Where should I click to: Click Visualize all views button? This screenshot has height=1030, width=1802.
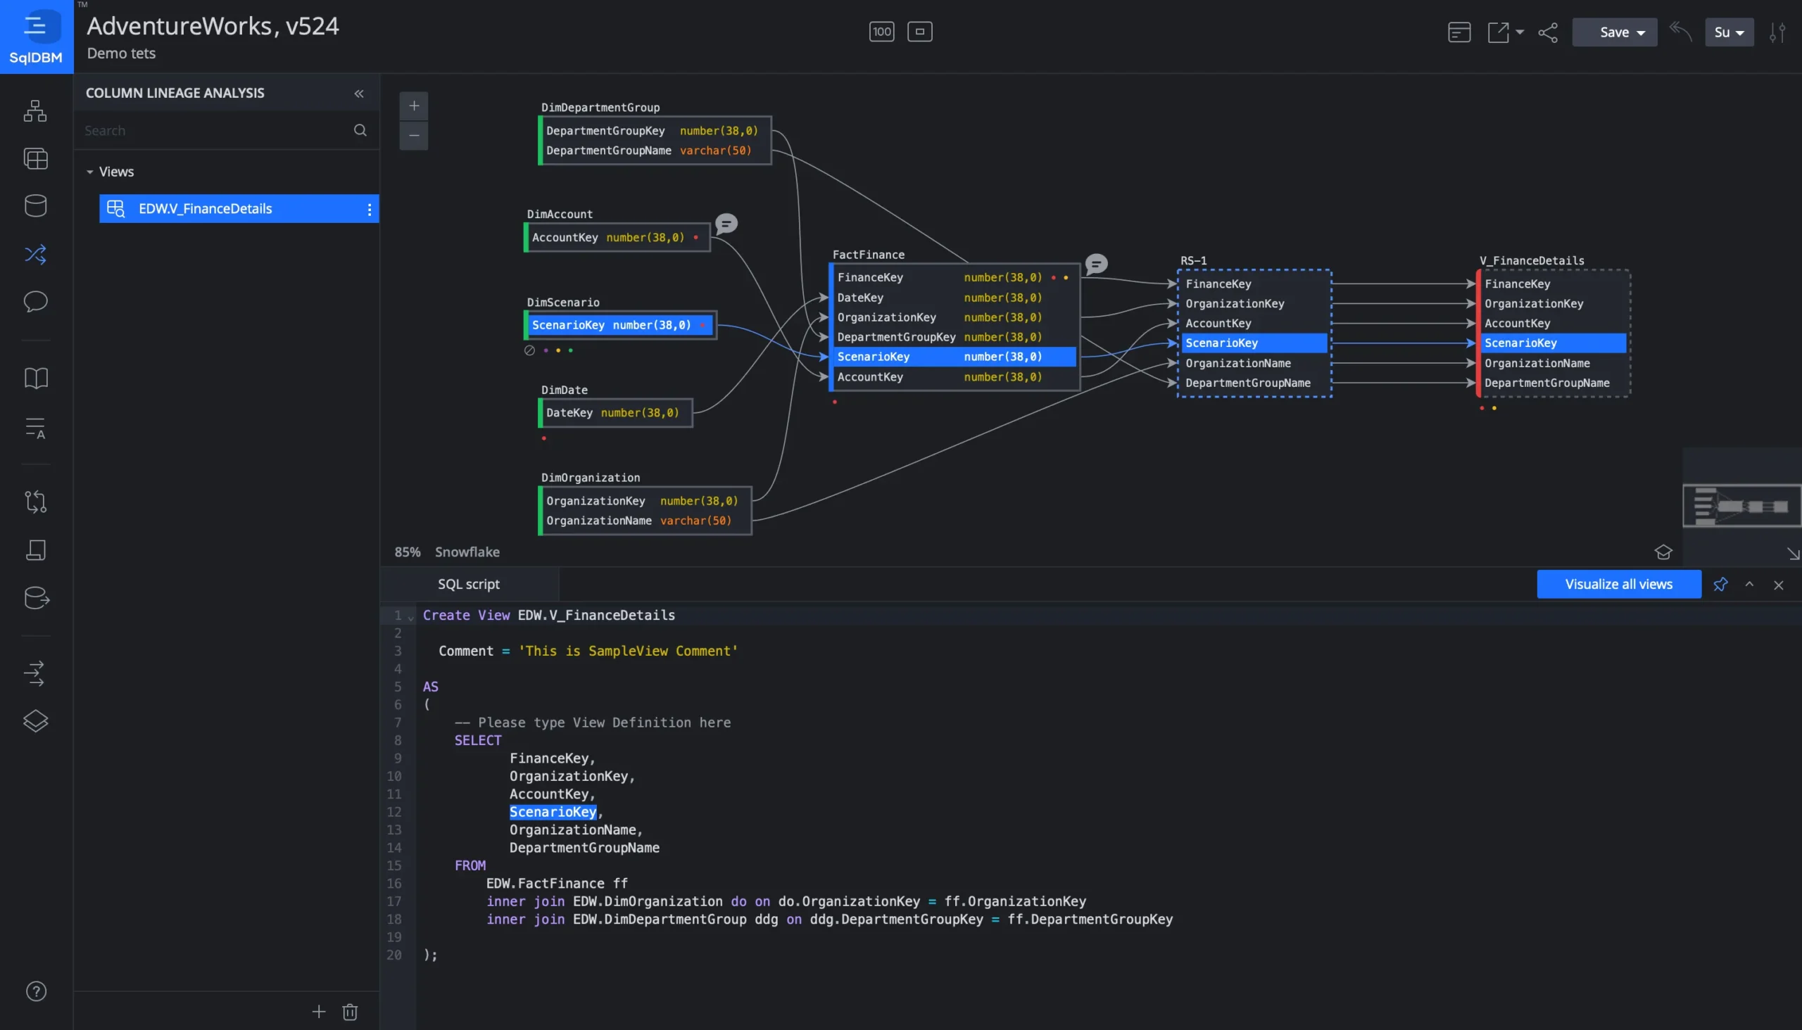pyautogui.click(x=1618, y=585)
